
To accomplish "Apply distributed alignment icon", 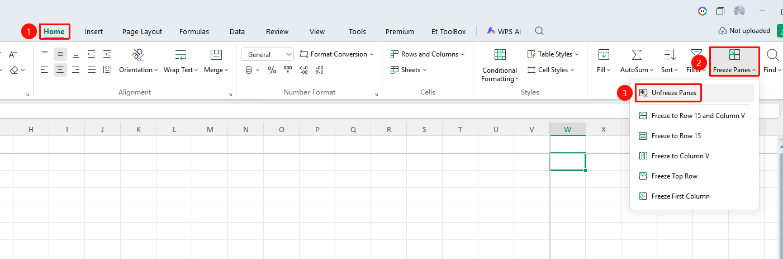I will pos(107,70).
